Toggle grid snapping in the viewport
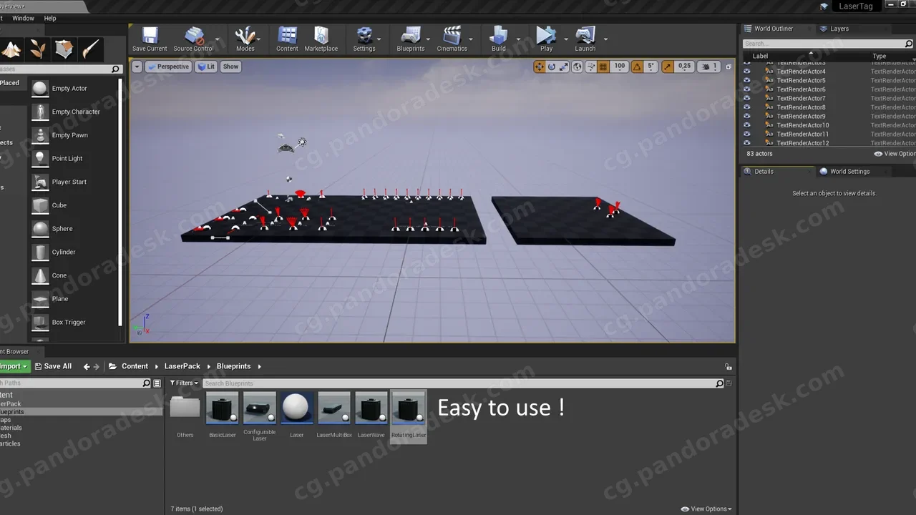916x515 pixels. tap(603, 67)
